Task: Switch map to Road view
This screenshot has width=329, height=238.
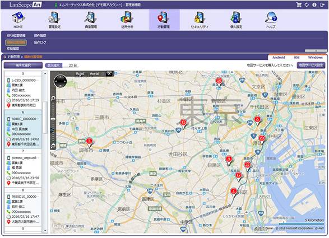Action: tap(80, 73)
